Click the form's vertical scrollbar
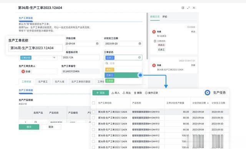The width and height of the screenshot is (246, 149). click(x=147, y=36)
